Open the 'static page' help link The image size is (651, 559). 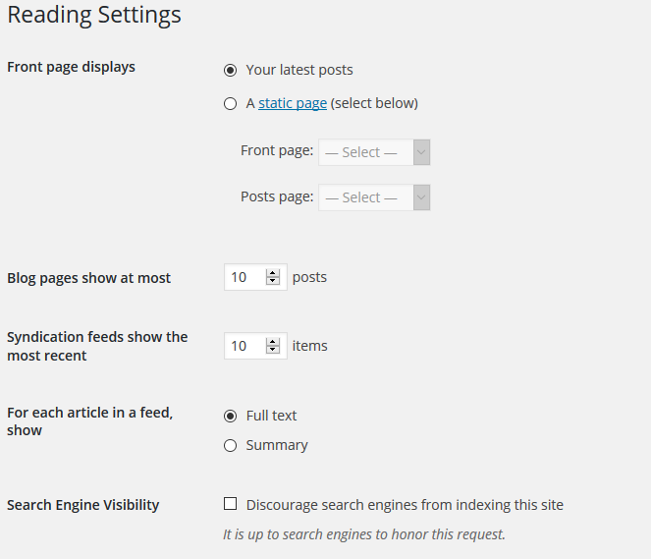293,103
